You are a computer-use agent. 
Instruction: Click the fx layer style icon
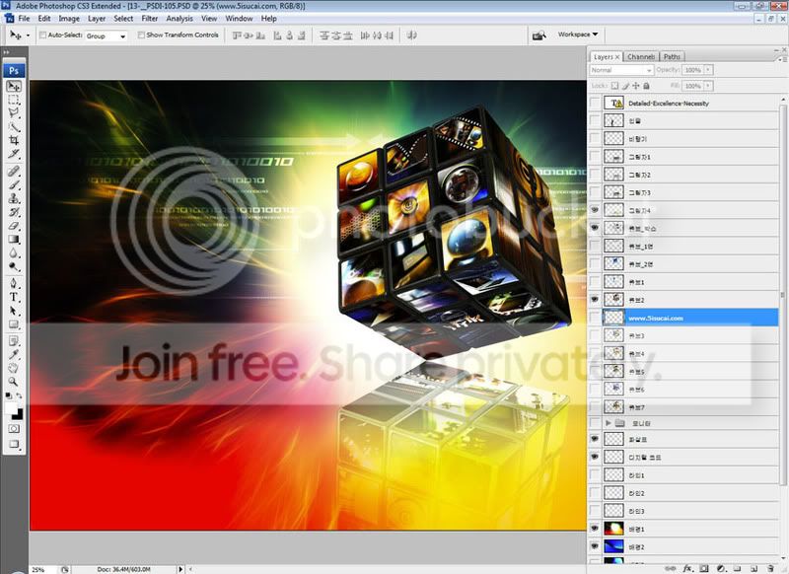pos(687,568)
